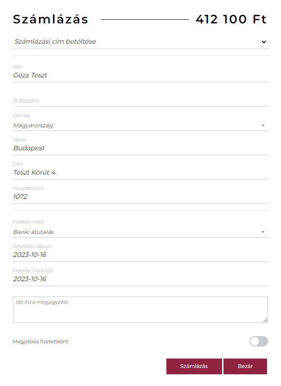Focus the empty Adószám input field
Viewport: 281px width, 386px height.
pyautogui.click(x=139, y=101)
